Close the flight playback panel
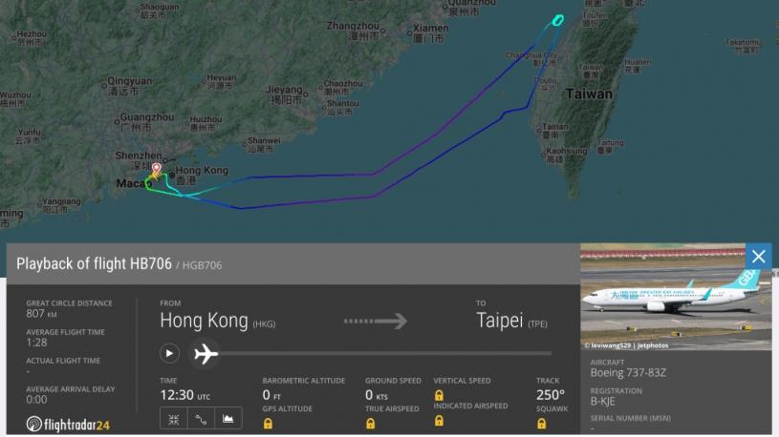The image size is (779, 437). pos(758,257)
